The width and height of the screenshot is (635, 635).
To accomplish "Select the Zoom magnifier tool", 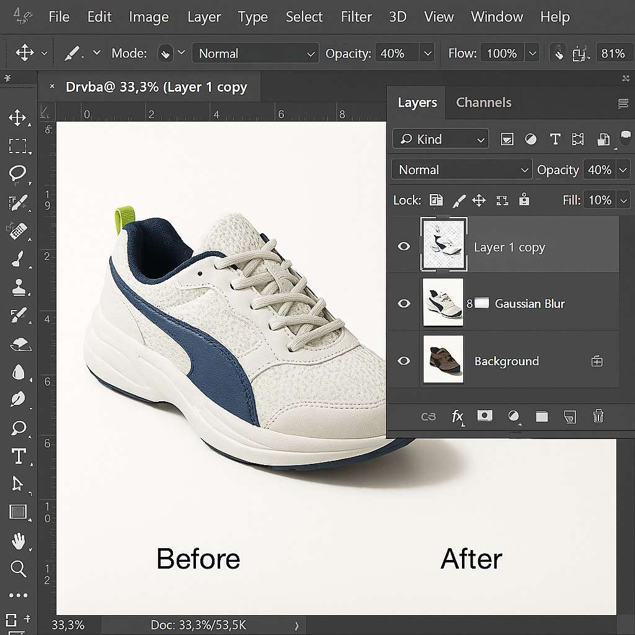I will point(18,568).
